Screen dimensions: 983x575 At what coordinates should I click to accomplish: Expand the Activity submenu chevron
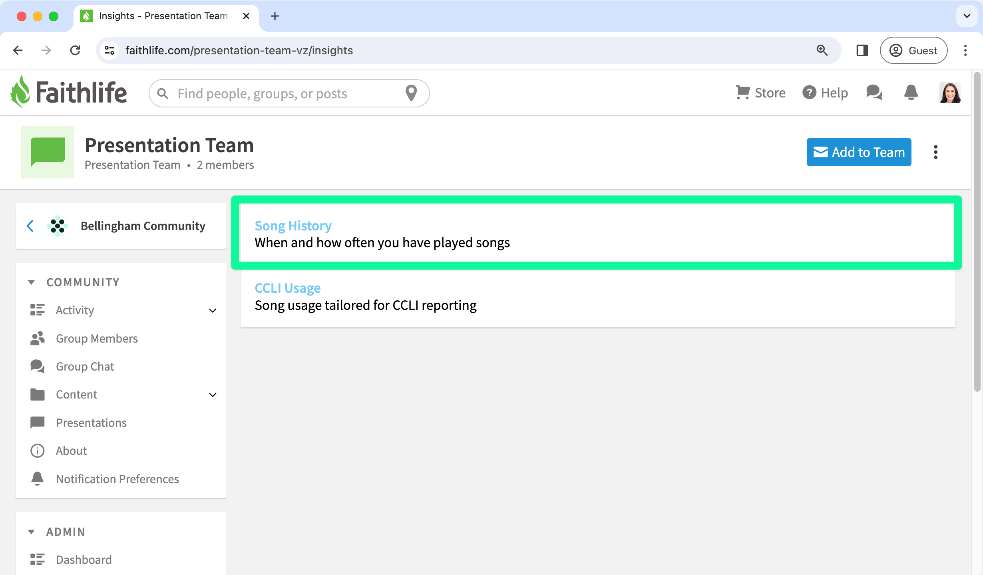213,310
